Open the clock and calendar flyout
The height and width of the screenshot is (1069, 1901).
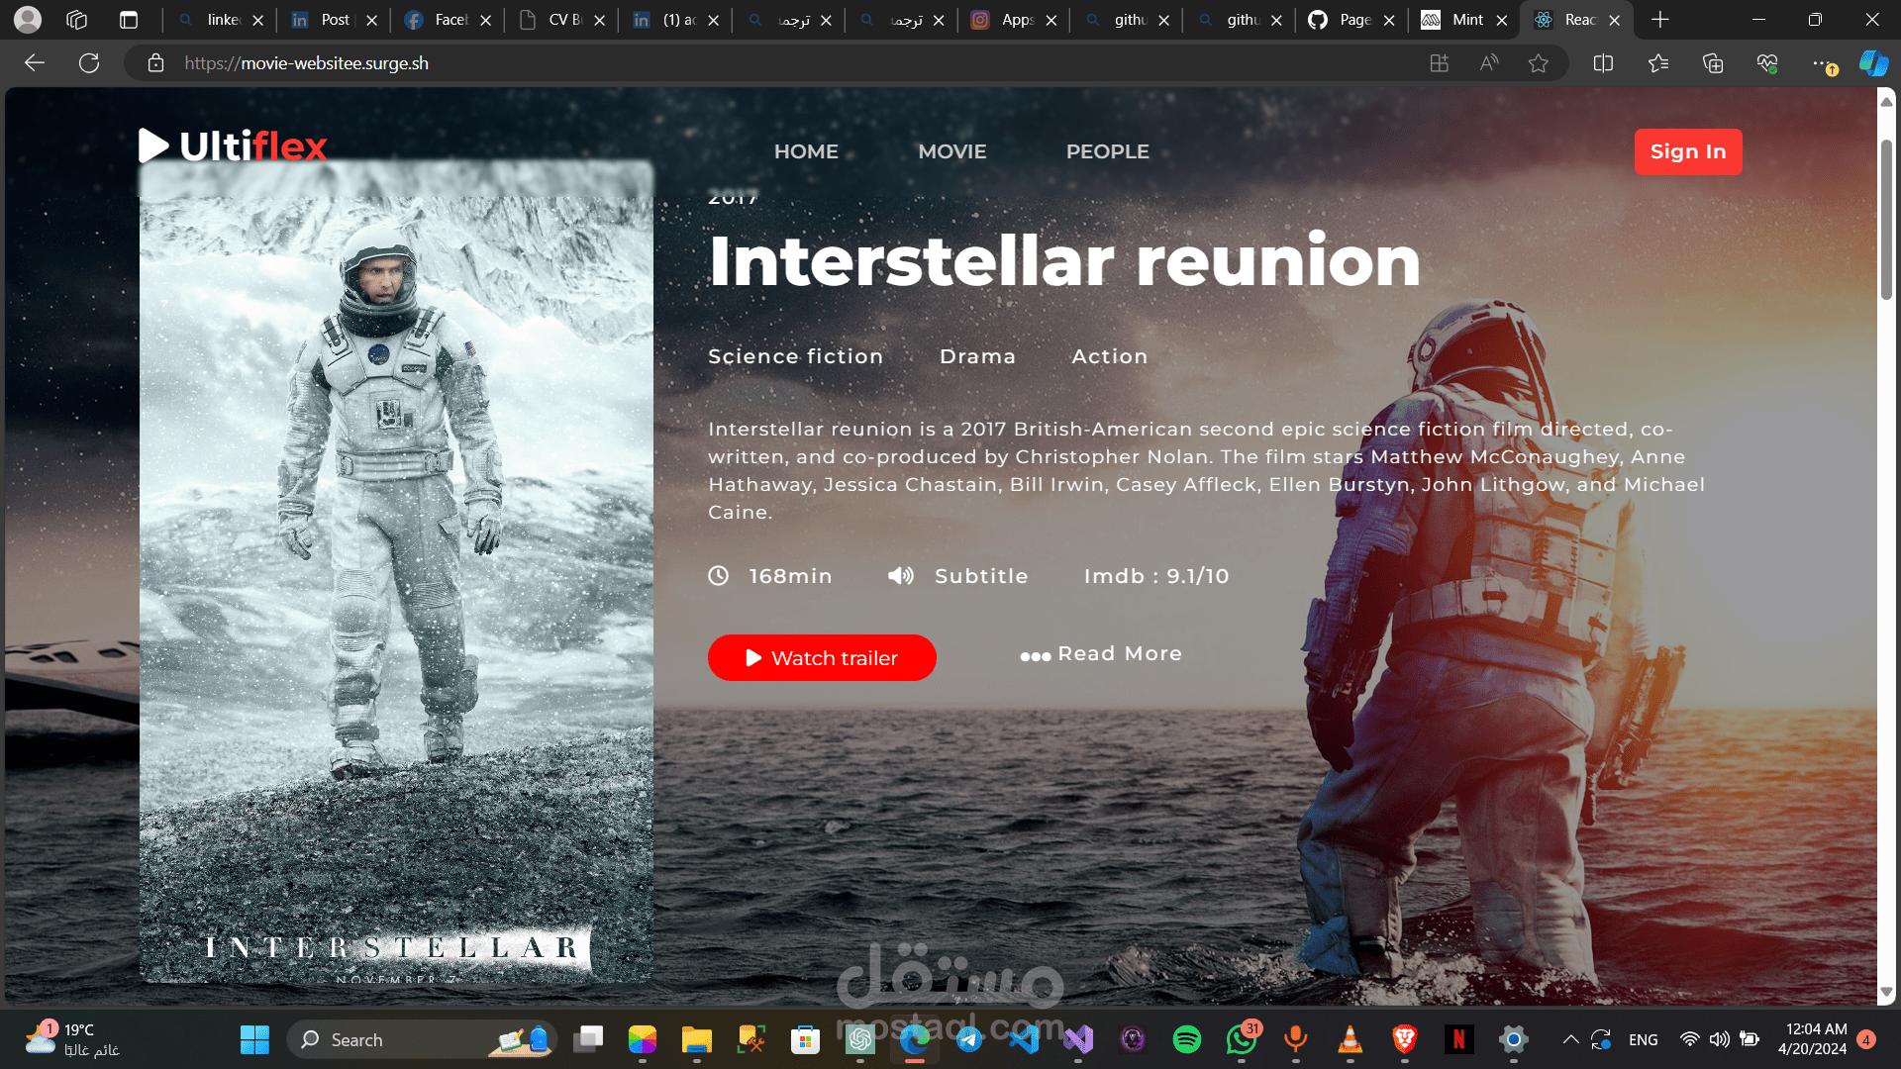(1812, 1039)
